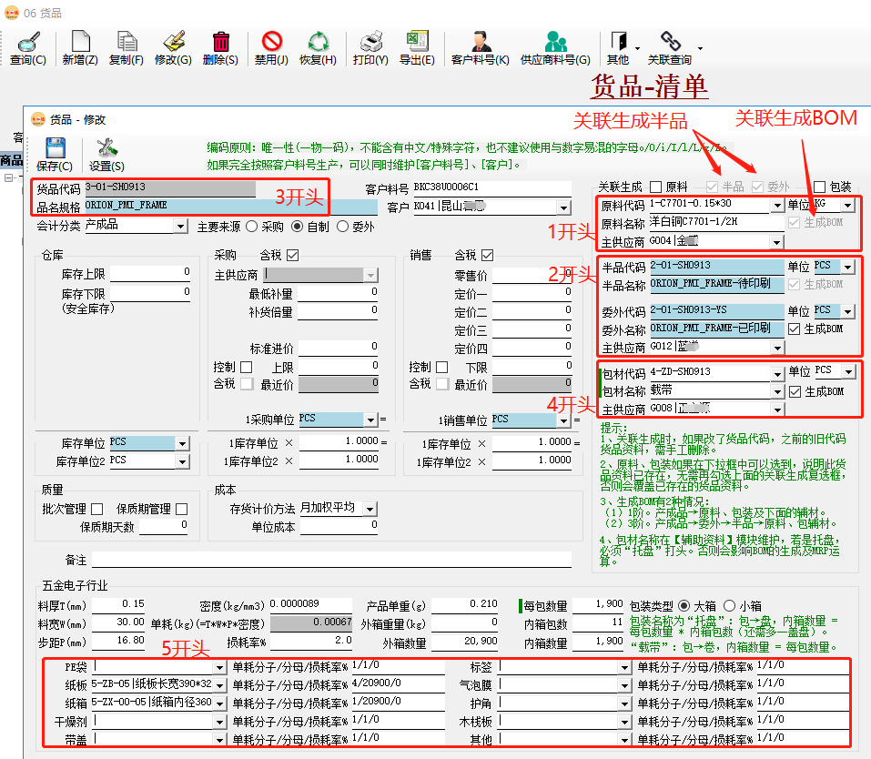Toggle the 原料 linked-generation checkbox
871x759 pixels.
click(x=656, y=187)
